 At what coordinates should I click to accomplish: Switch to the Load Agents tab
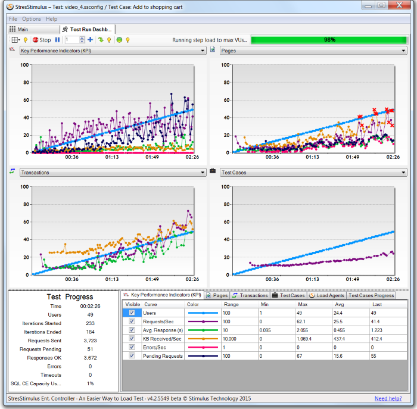coord(327,295)
